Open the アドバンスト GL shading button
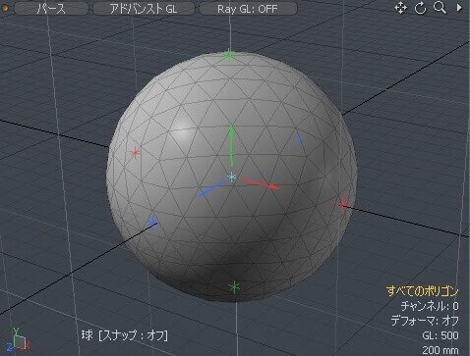The image size is (470, 356). (144, 8)
